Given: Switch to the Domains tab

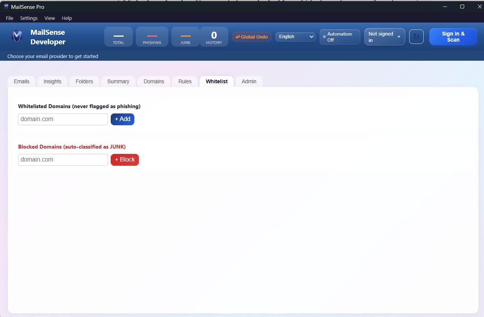Looking at the screenshot, I should [154, 81].
